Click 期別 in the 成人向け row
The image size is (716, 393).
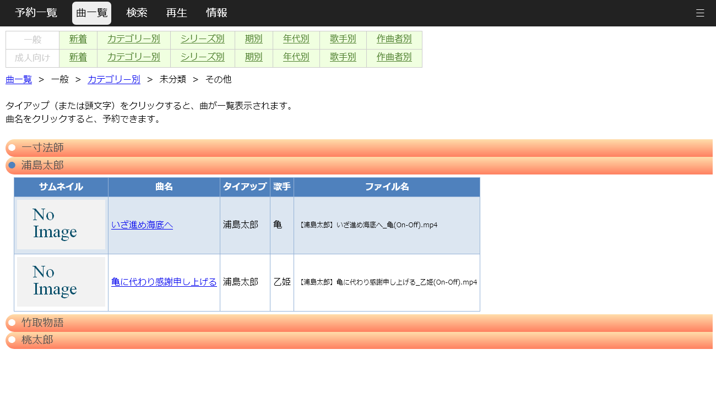coord(254,57)
